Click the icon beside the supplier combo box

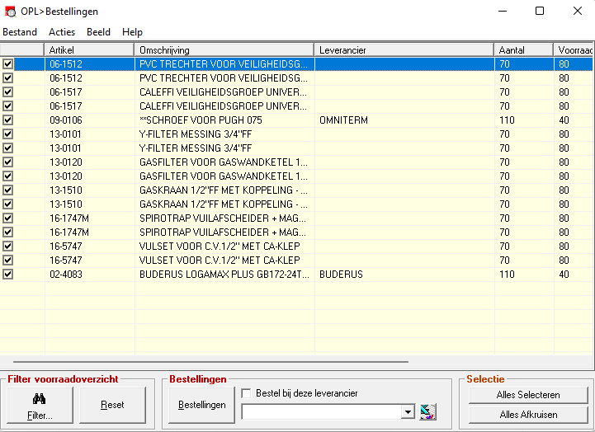pos(428,412)
